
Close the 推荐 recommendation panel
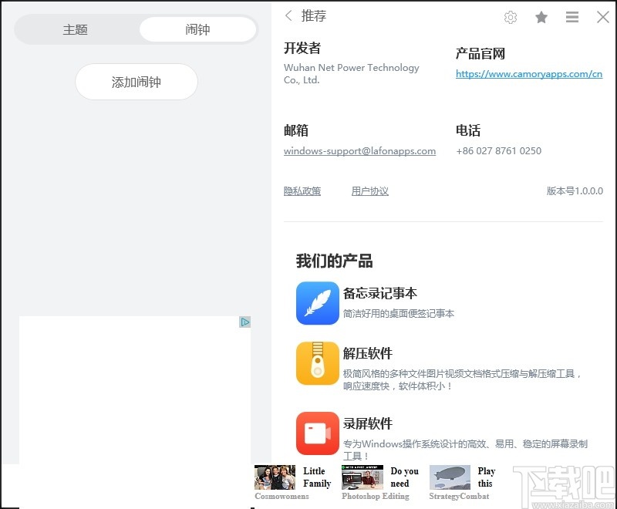[603, 16]
